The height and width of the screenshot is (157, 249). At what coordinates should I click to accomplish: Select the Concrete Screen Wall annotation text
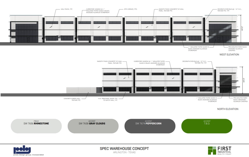pyautogui.click(x=72, y=99)
